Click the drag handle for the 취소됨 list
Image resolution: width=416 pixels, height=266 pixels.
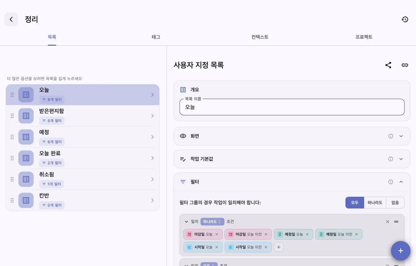tap(12, 179)
